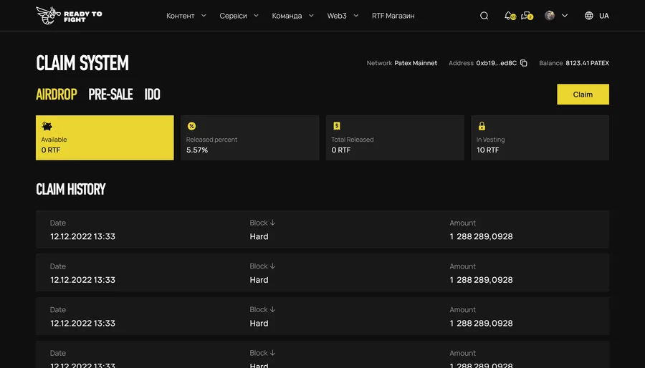Click the balance 8123.41 PATEX
This screenshot has height=368, width=645.
click(x=588, y=63)
